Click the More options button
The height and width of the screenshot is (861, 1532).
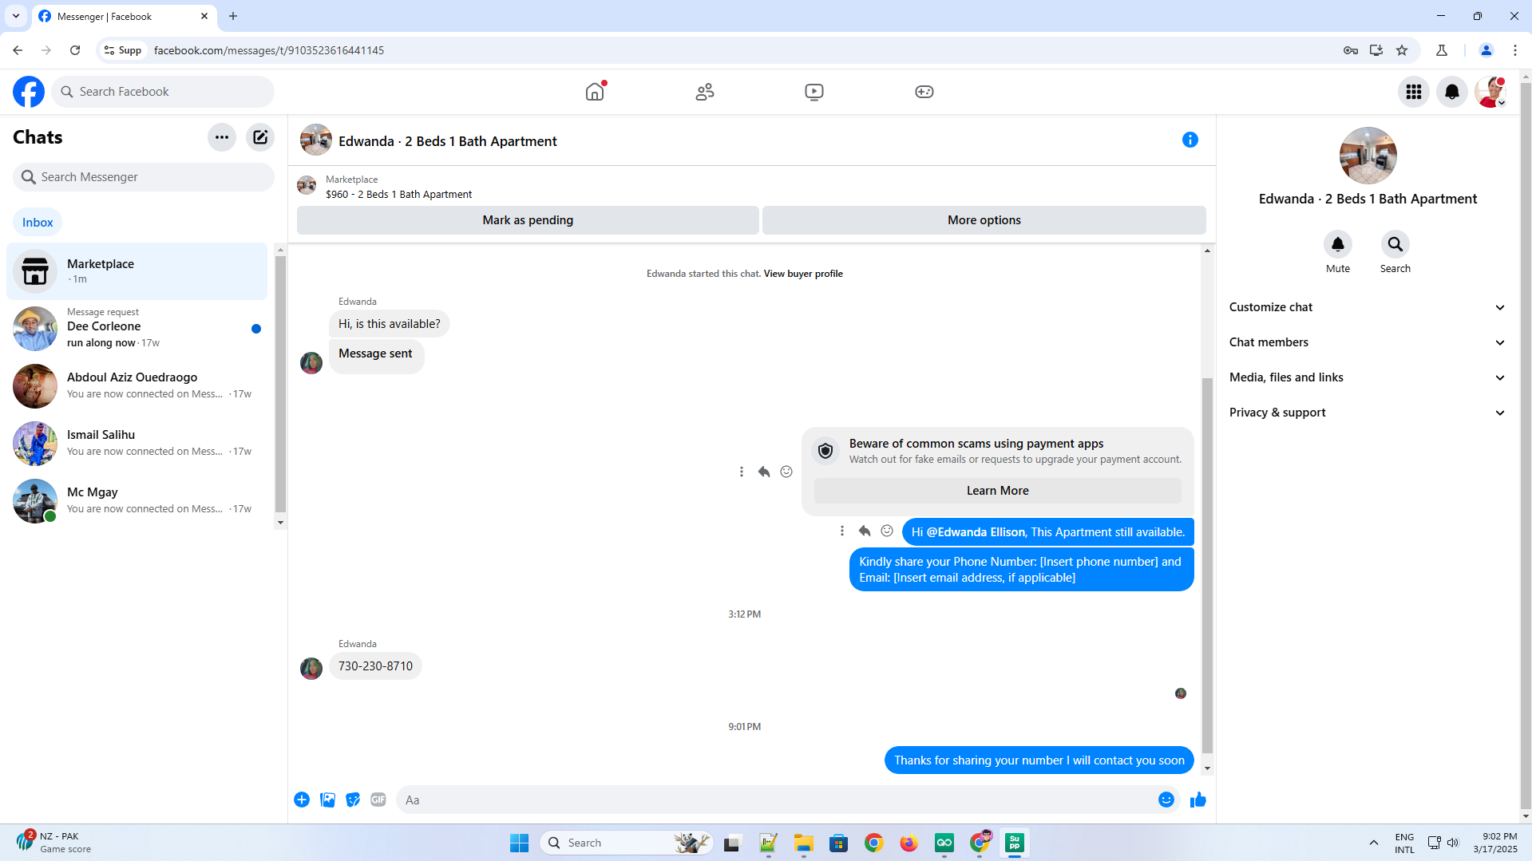(984, 220)
